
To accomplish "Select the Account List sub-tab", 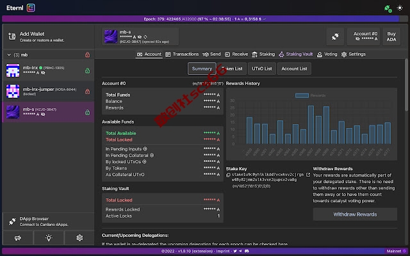I will [x=294, y=68].
